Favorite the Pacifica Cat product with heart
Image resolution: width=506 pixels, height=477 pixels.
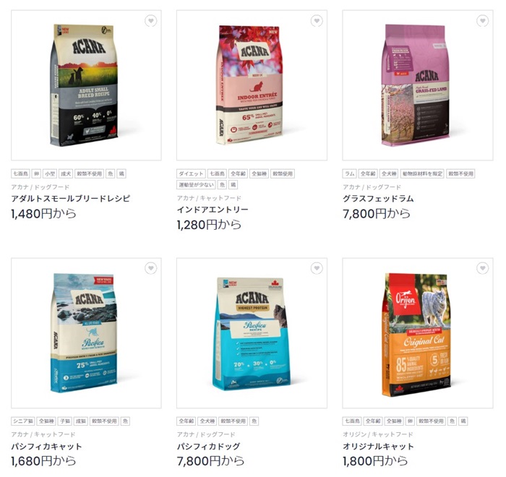click(x=150, y=268)
